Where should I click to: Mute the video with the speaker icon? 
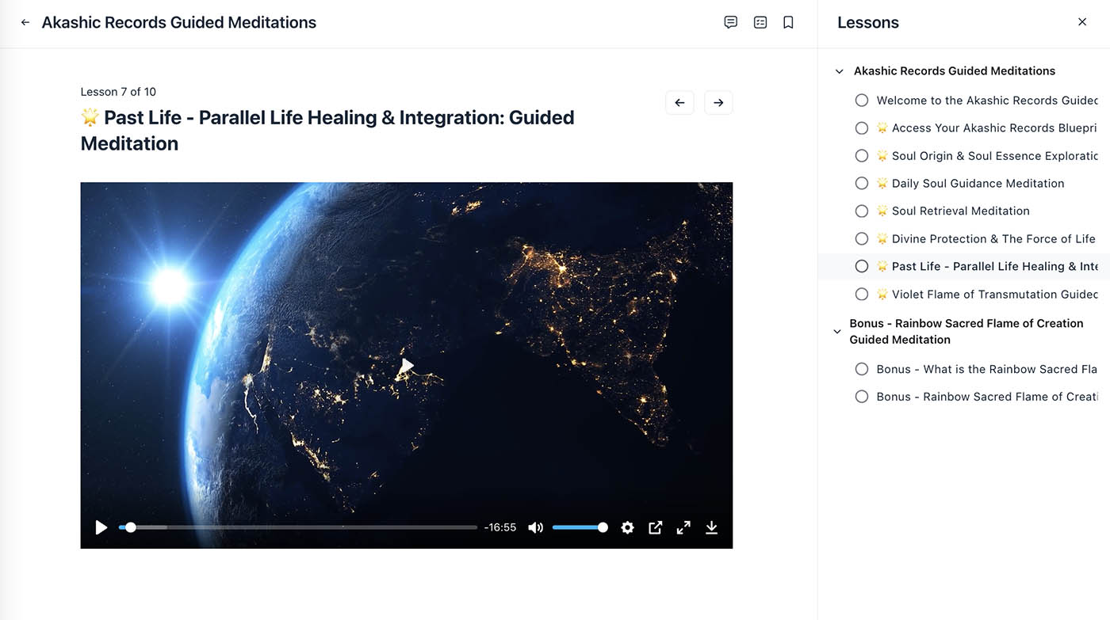click(536, 527)
